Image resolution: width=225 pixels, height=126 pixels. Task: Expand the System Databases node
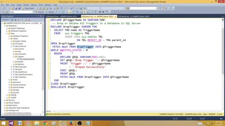point(7,28)
